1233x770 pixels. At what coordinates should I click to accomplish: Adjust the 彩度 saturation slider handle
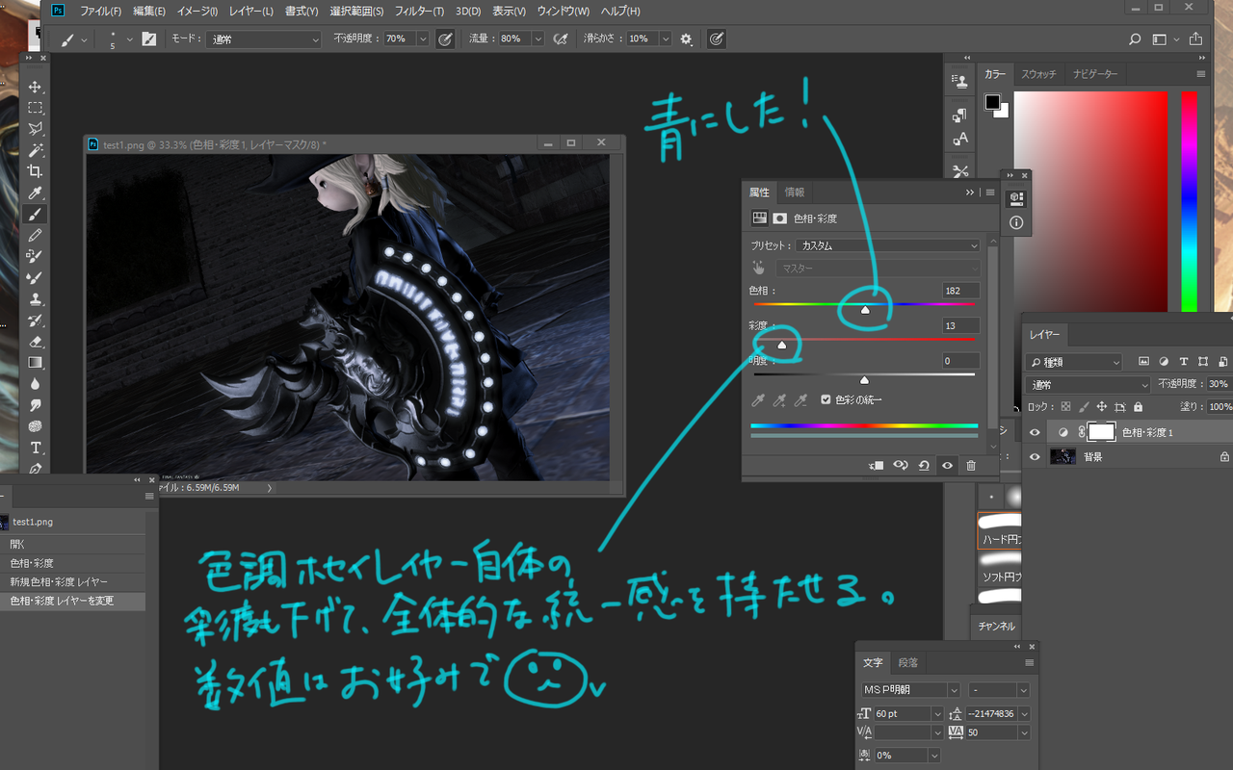click(x=781, y=345)
